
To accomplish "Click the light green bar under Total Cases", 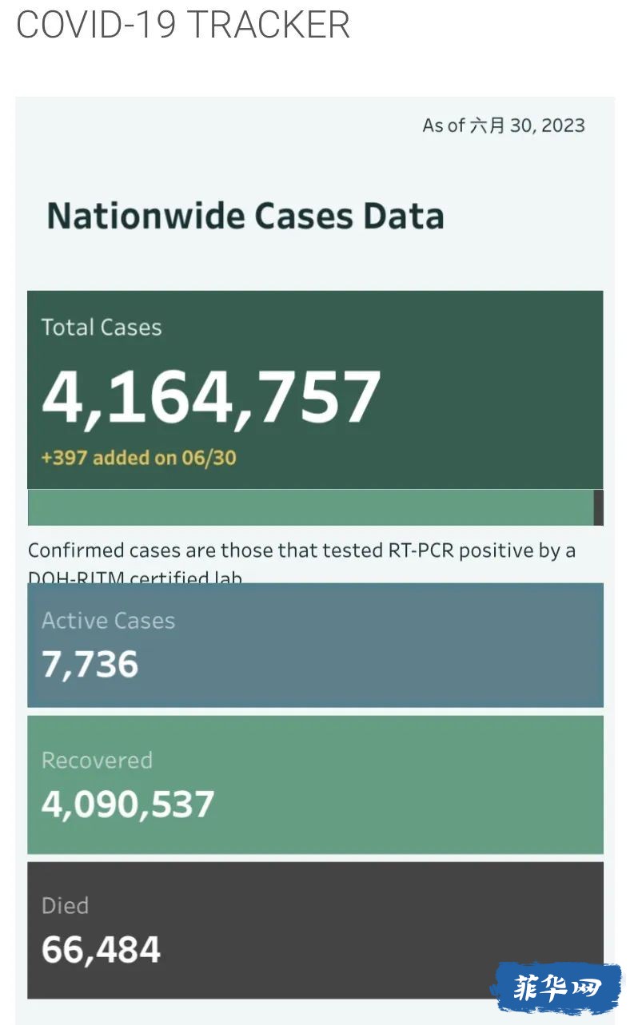I will [310, 507].
